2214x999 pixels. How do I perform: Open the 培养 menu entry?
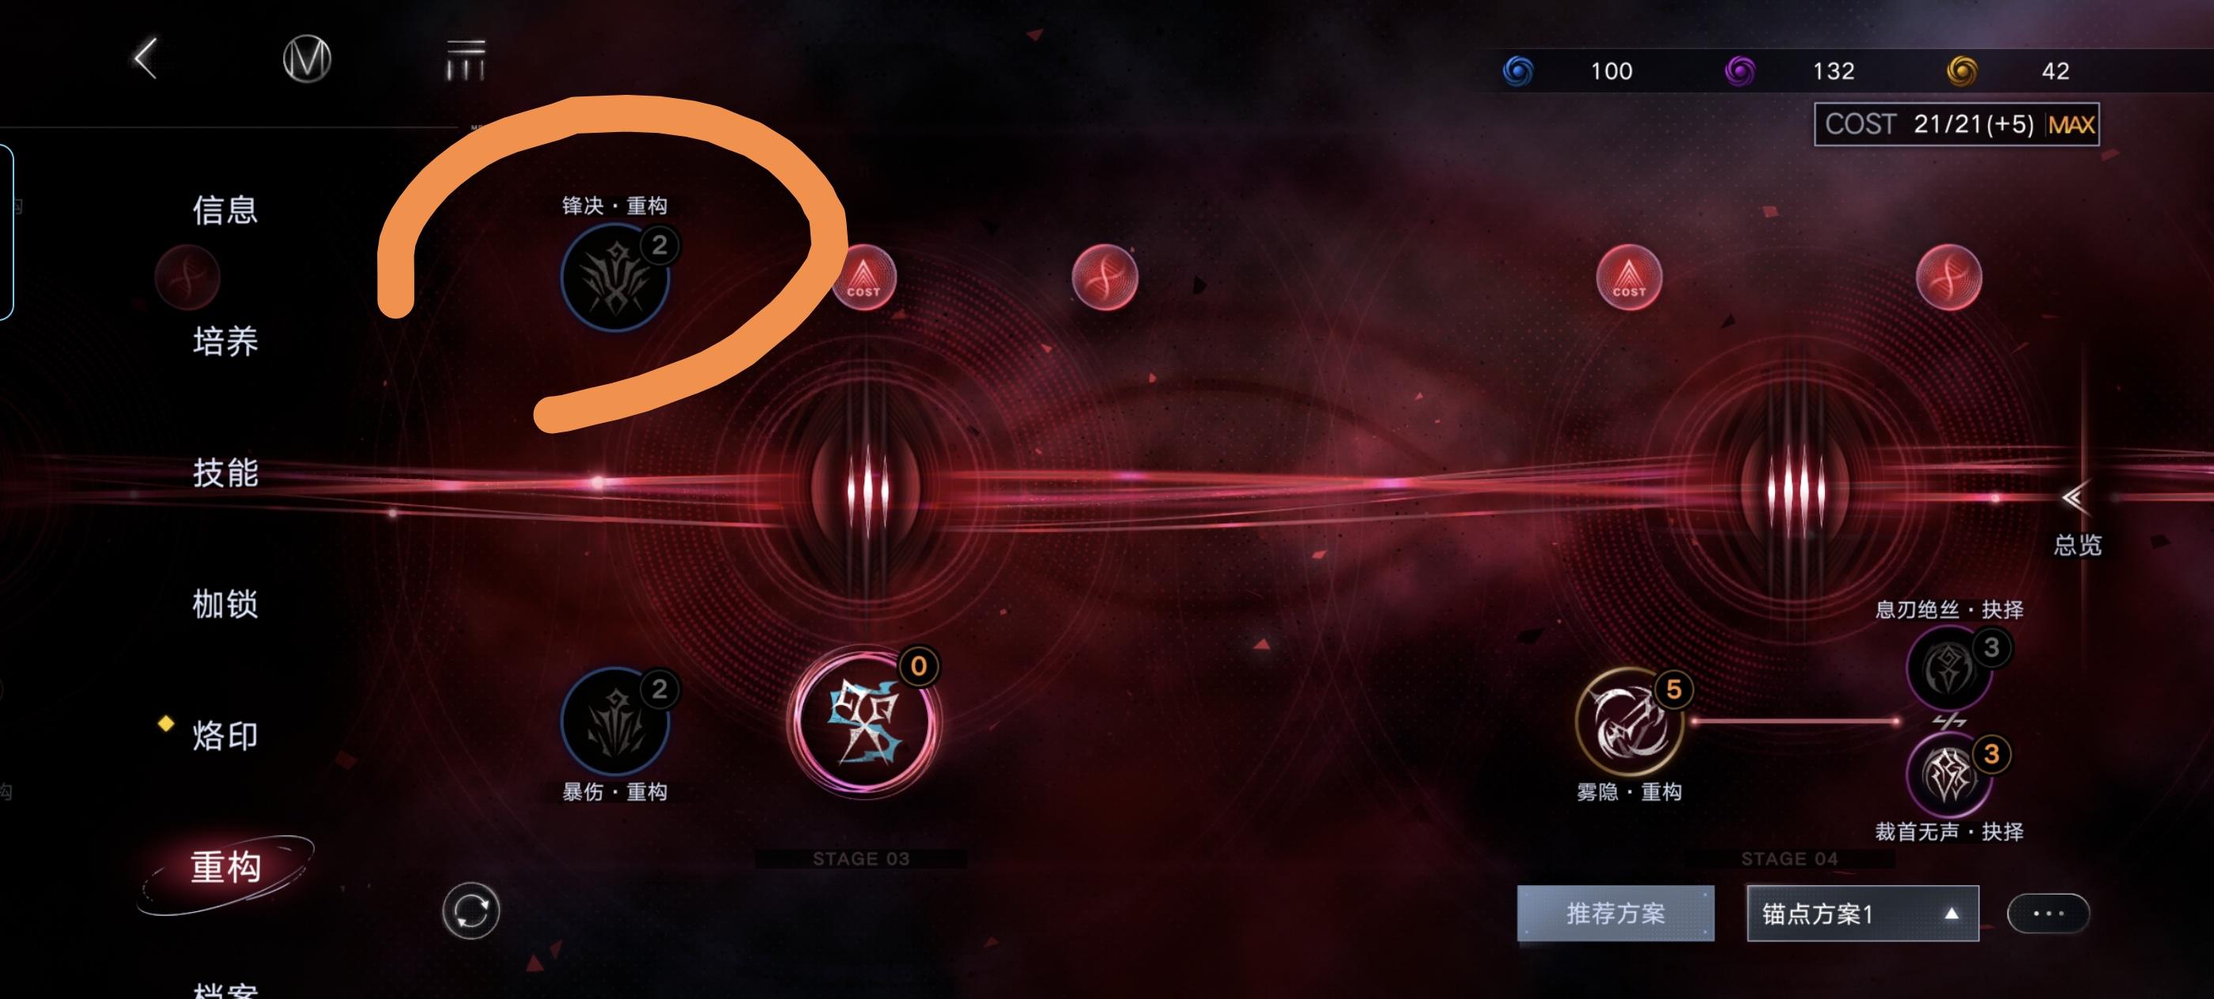pos(225,341)
